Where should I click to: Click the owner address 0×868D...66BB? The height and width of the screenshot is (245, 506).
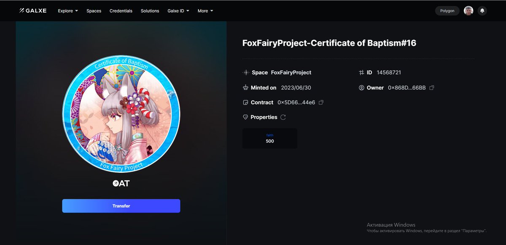(x=406, y=88)
